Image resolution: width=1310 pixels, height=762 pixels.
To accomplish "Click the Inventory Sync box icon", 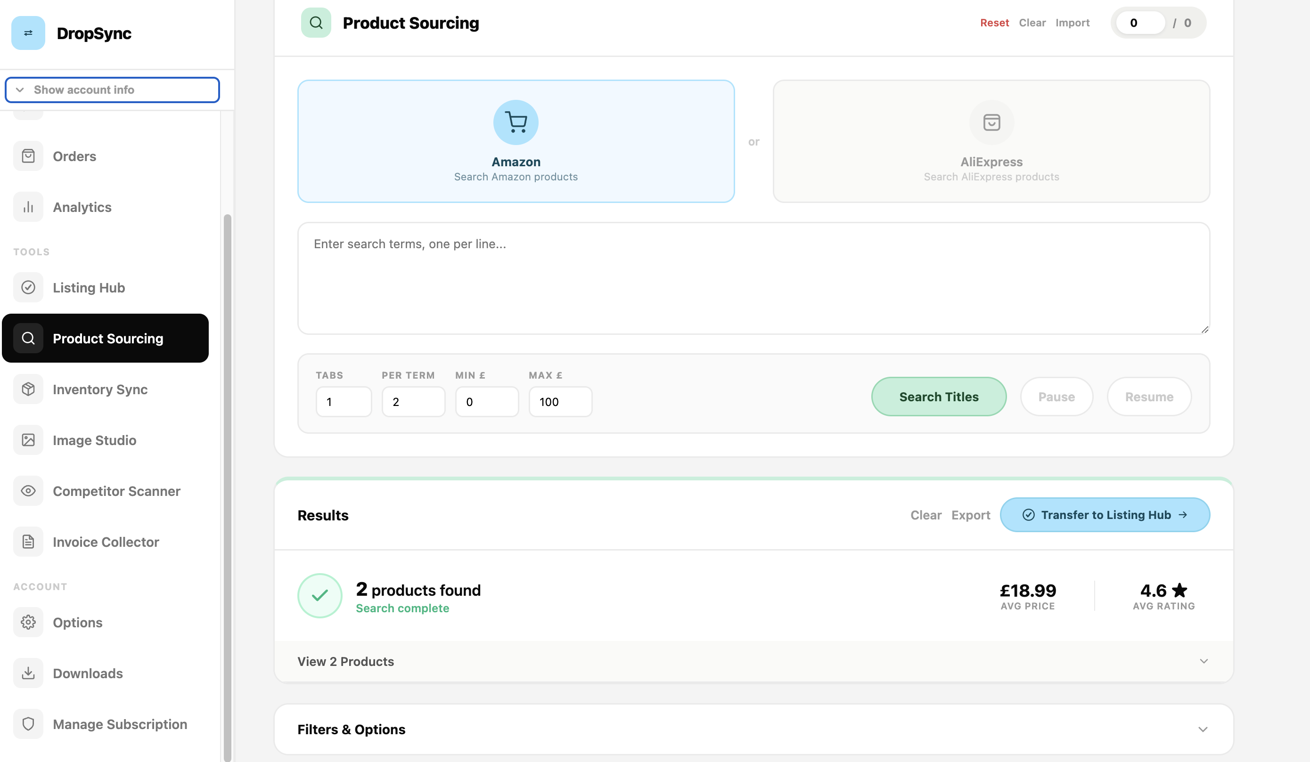I will click(x=28, y=389).
